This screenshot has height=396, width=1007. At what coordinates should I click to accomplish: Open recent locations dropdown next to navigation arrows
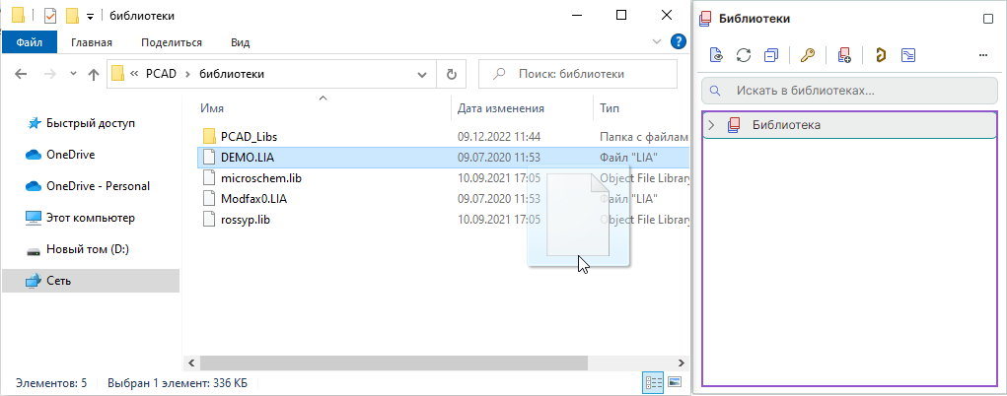[x=73, y=74]
